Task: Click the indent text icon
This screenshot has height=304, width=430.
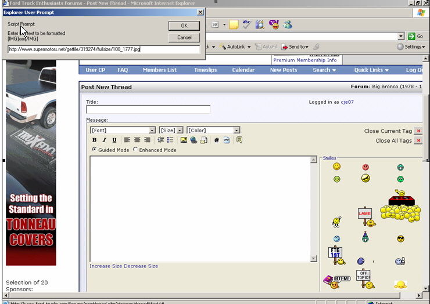Action: click(161, 140)
